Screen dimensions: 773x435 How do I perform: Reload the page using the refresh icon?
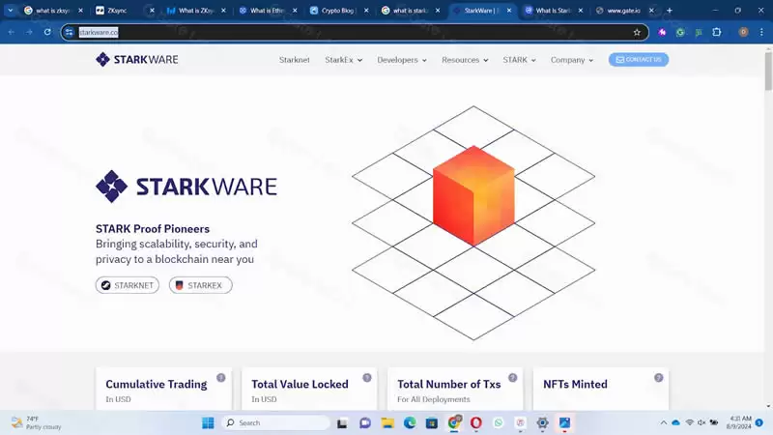coord(47,32)
